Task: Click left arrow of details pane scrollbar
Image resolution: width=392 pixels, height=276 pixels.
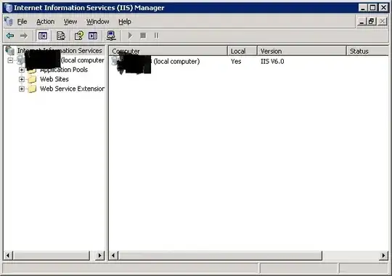Action: (113, 256)
